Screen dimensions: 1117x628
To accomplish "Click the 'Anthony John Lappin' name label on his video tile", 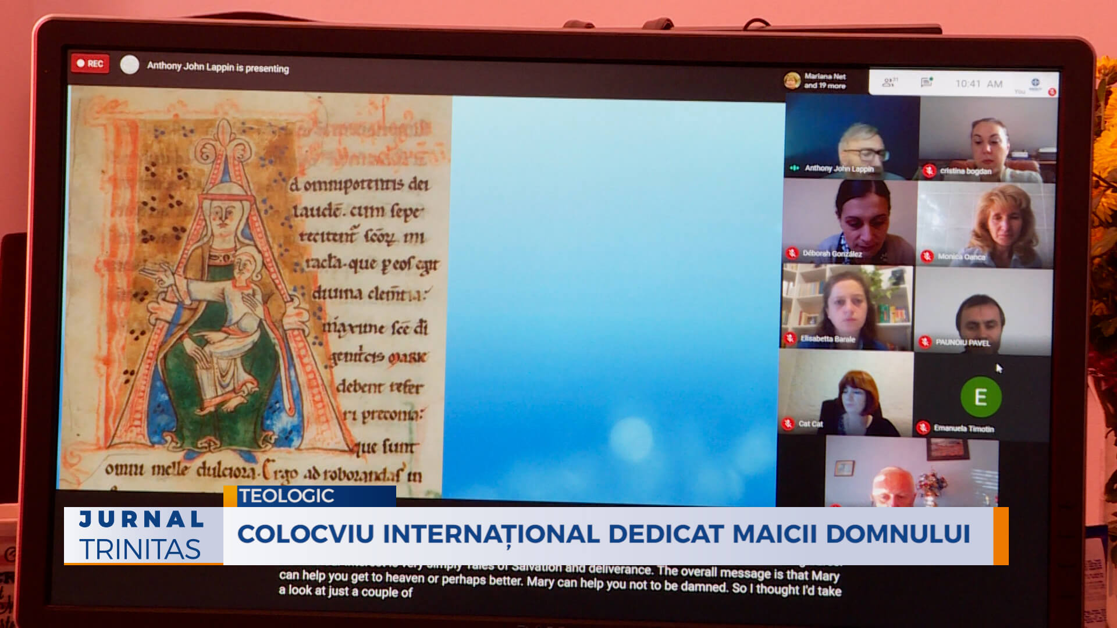I will pos(839,169).
